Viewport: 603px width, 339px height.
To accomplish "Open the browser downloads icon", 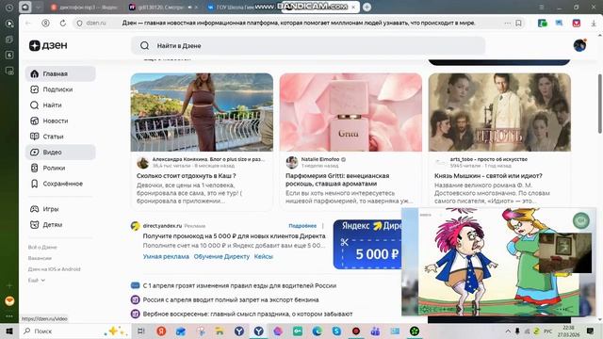I will [x=594, y=23].
